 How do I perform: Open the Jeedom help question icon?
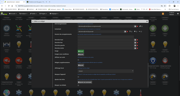pyautogui.click(x=178, y=13)
